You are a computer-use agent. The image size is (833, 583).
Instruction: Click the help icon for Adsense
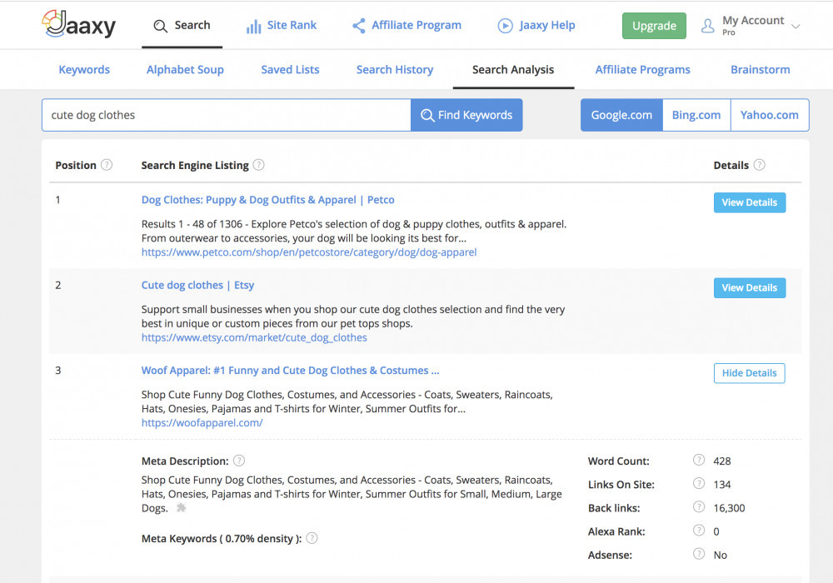click(x=699, y=554)
